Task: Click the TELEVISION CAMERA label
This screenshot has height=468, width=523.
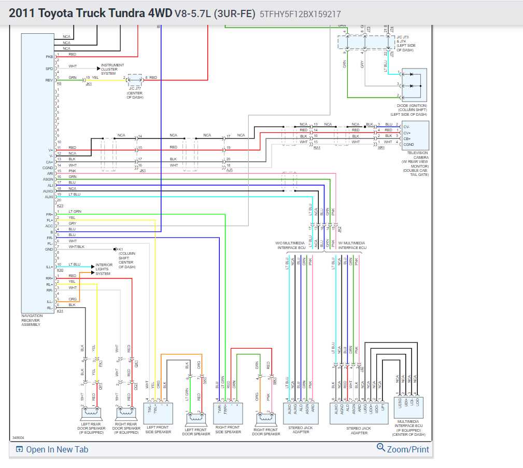Action: pos(415,163)
